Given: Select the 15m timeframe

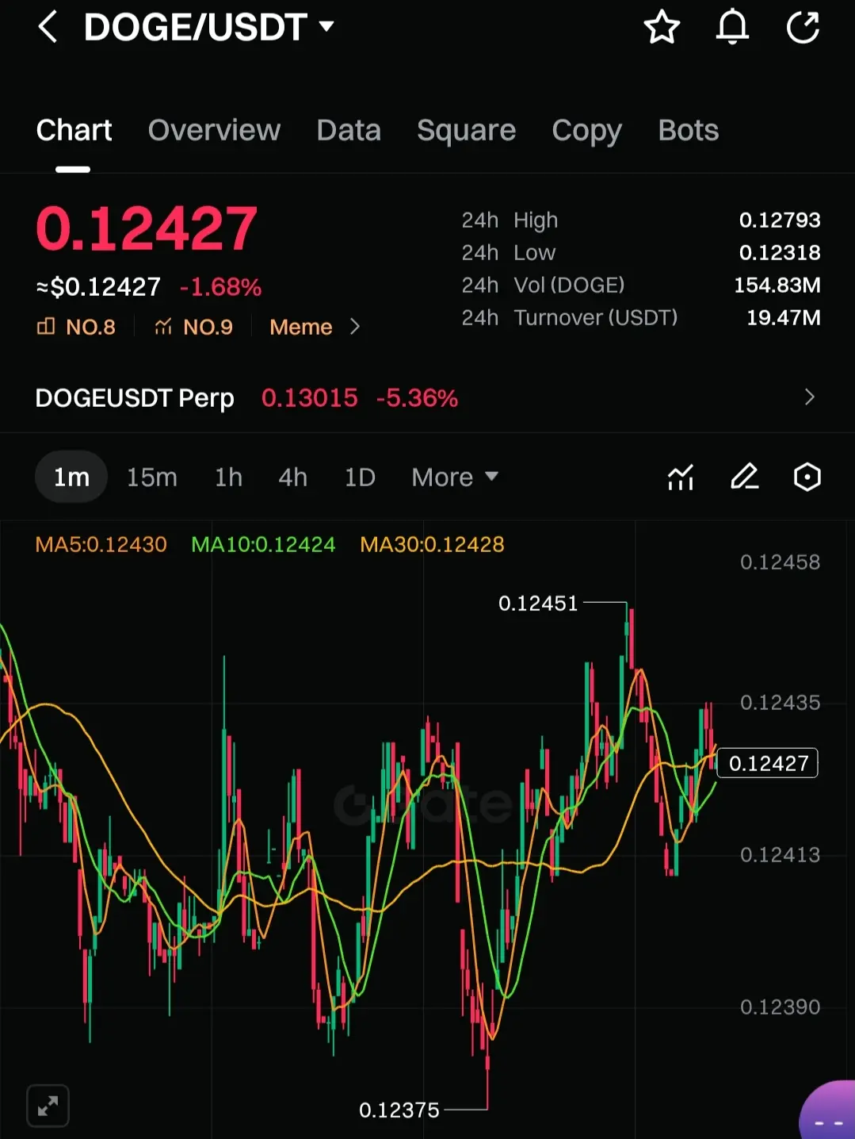Looking at the screenshot, I should [x=152, y=477].
